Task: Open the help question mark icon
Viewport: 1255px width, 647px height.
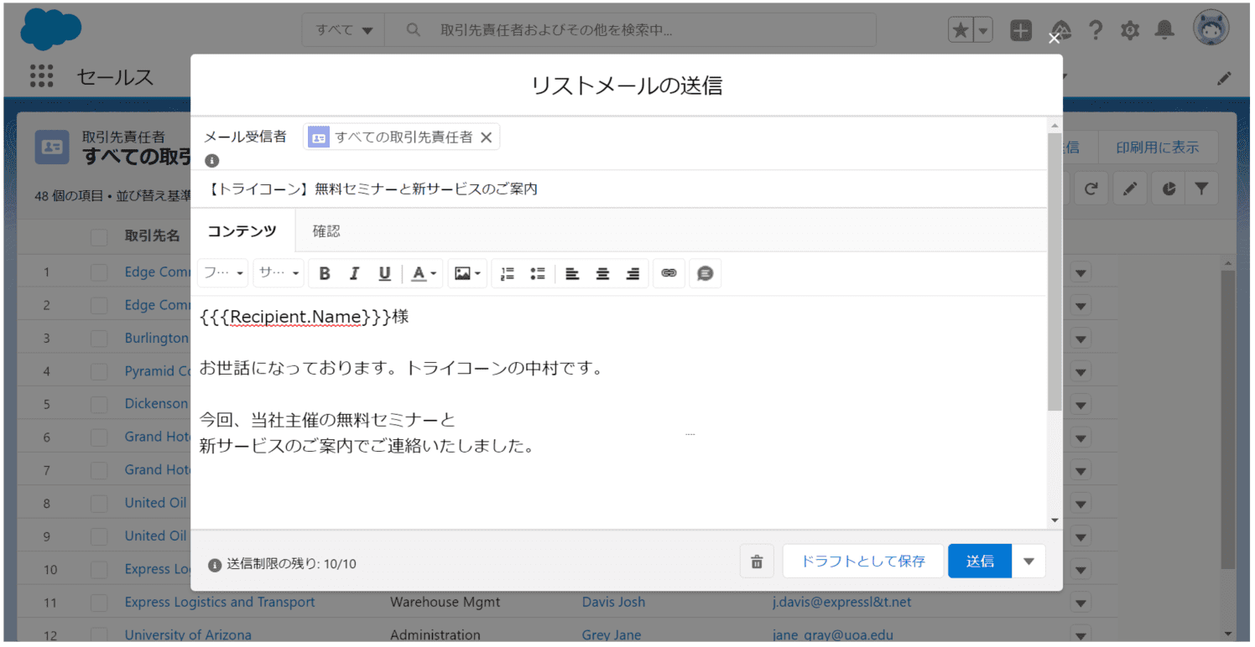Action: click(x=1096, y=30)
